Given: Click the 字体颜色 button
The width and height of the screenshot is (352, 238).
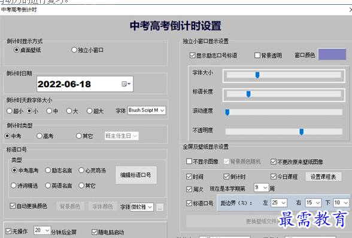Looking at the screenshot, I should click(102, 206).
